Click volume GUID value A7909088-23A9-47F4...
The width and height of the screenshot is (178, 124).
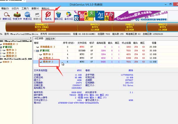pyautogui.click(x=78, y=103)
